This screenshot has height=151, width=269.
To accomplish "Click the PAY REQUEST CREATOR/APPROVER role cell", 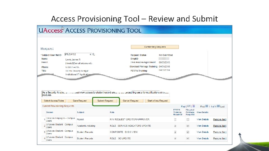I will click(129, 119).
